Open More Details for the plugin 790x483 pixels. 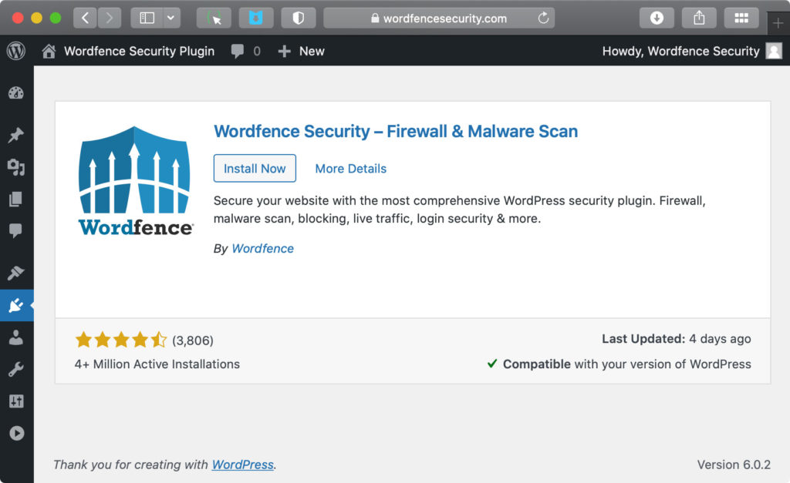pyautogui.click(x=350, y=168)
